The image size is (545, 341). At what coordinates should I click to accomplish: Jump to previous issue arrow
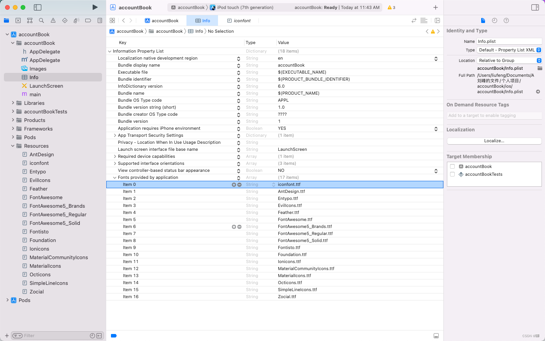coord(427,31)
